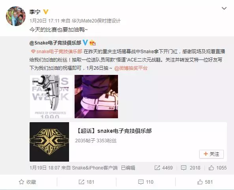This screenshot has width=234, height=190.
Task: Like the original post showing 1055
Action: pyautogui.click(x=217, y=168)
